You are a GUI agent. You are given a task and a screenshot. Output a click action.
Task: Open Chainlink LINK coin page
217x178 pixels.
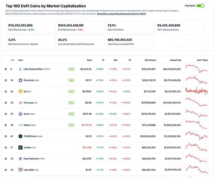pos(31,80)
